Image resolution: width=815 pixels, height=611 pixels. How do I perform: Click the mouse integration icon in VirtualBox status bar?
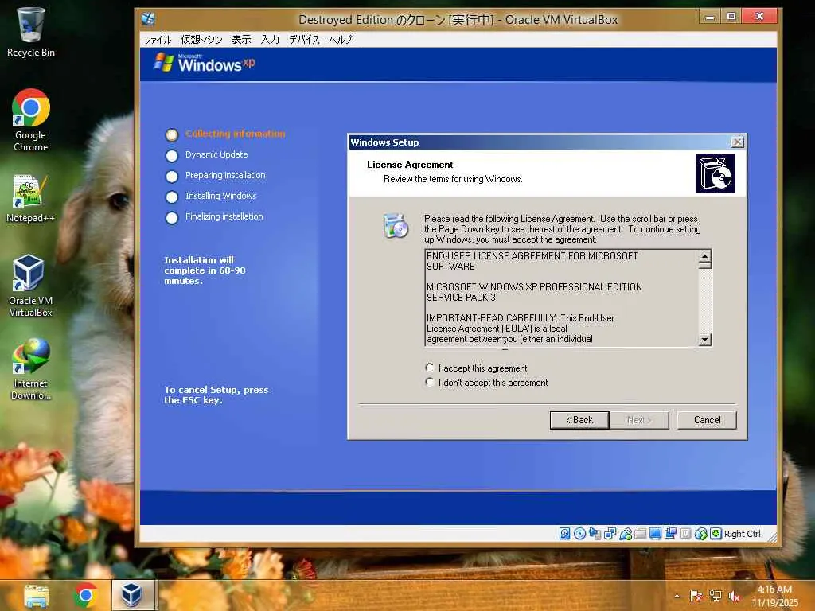coord(700,534)
